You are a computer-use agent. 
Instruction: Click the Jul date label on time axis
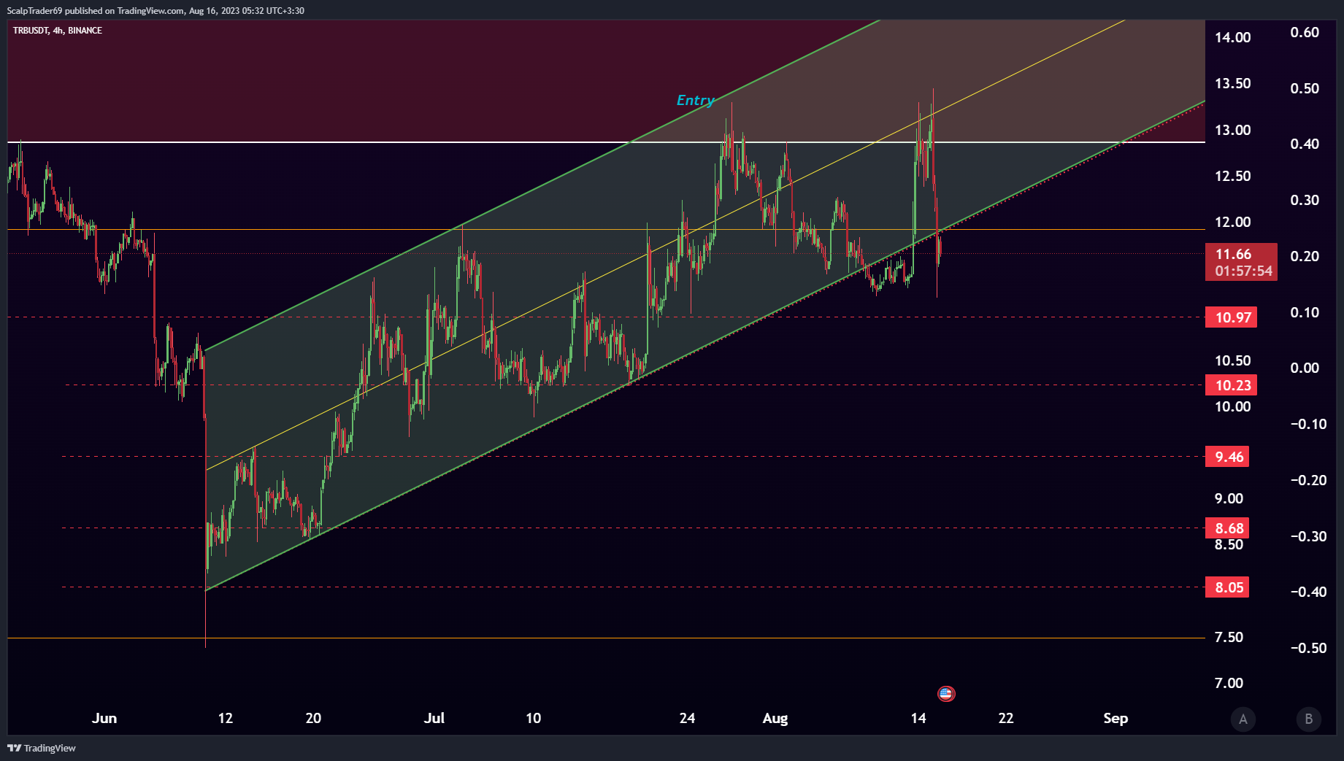[434, 718]
